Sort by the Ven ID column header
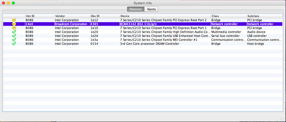The height and width of the screenshot is (122, 286). (x=39, y=16)
